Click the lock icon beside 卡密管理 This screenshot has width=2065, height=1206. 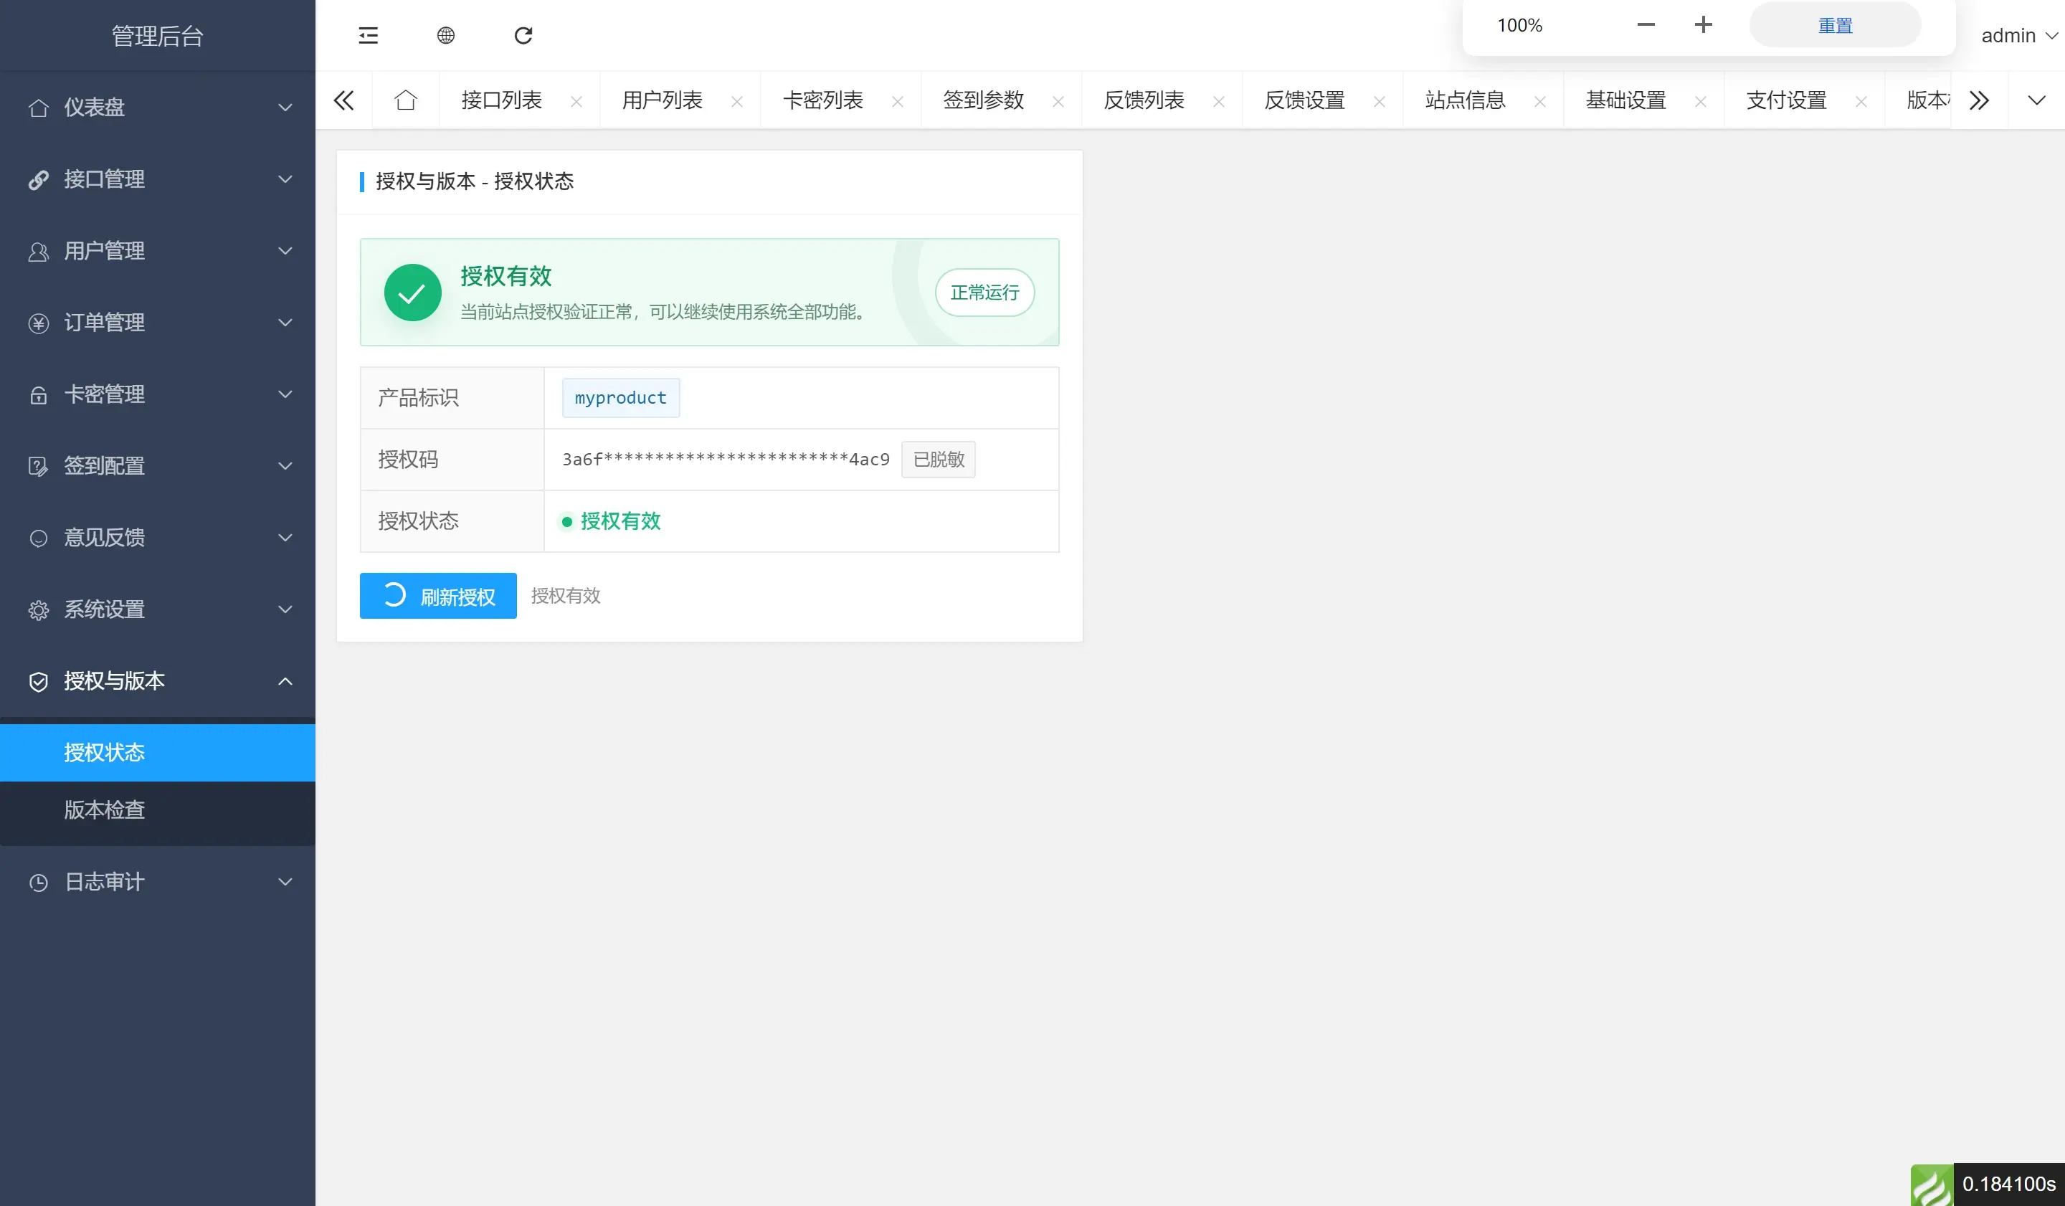(38, 395)
